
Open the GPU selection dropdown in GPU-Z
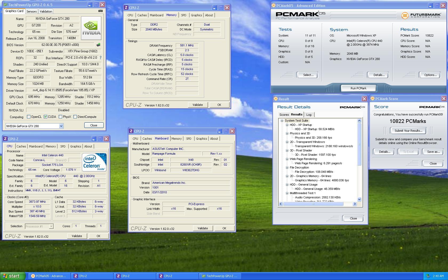61,126
